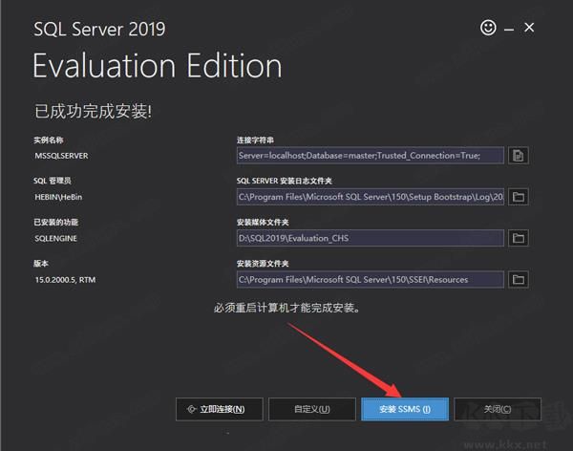Screen dimensions: 573x451
Task: Click the install log folder path field
Action: pos(370,197)
